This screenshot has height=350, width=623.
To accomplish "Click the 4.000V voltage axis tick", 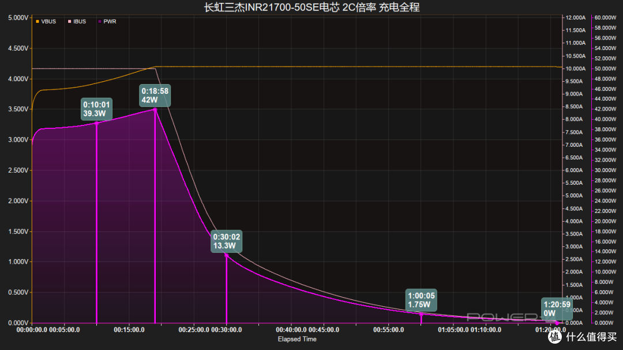I will coord(18,79).
